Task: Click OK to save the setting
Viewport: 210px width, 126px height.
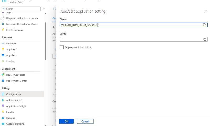Action: point(66,122)
